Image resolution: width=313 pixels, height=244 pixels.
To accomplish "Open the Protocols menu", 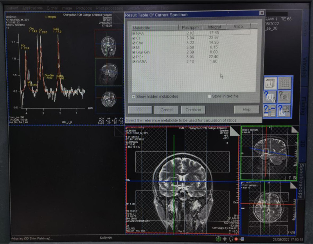I will [84, 8].
